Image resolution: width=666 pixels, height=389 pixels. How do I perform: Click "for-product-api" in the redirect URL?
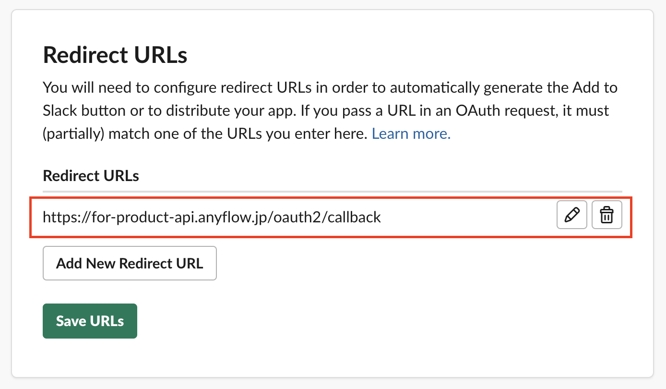129,217
